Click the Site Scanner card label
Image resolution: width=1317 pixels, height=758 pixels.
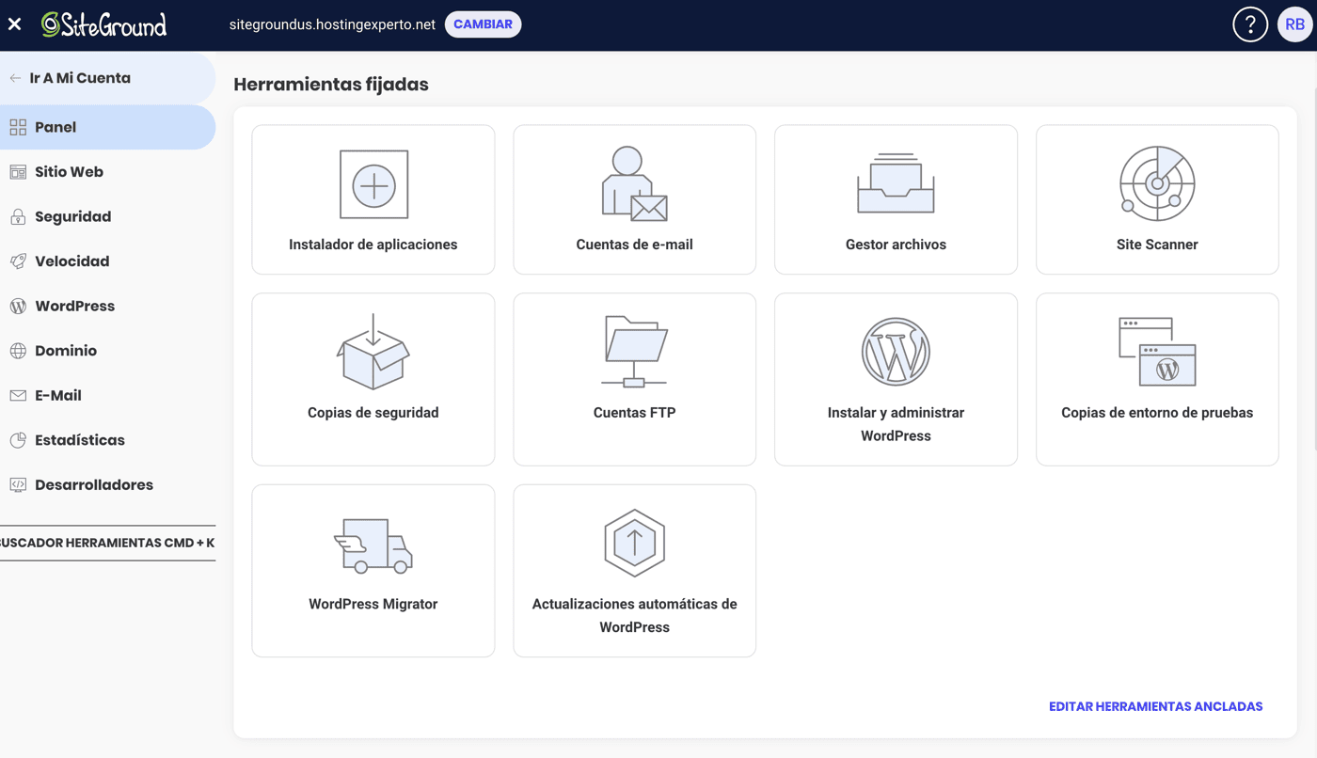pyautogui.click(x=1157, y=245)
